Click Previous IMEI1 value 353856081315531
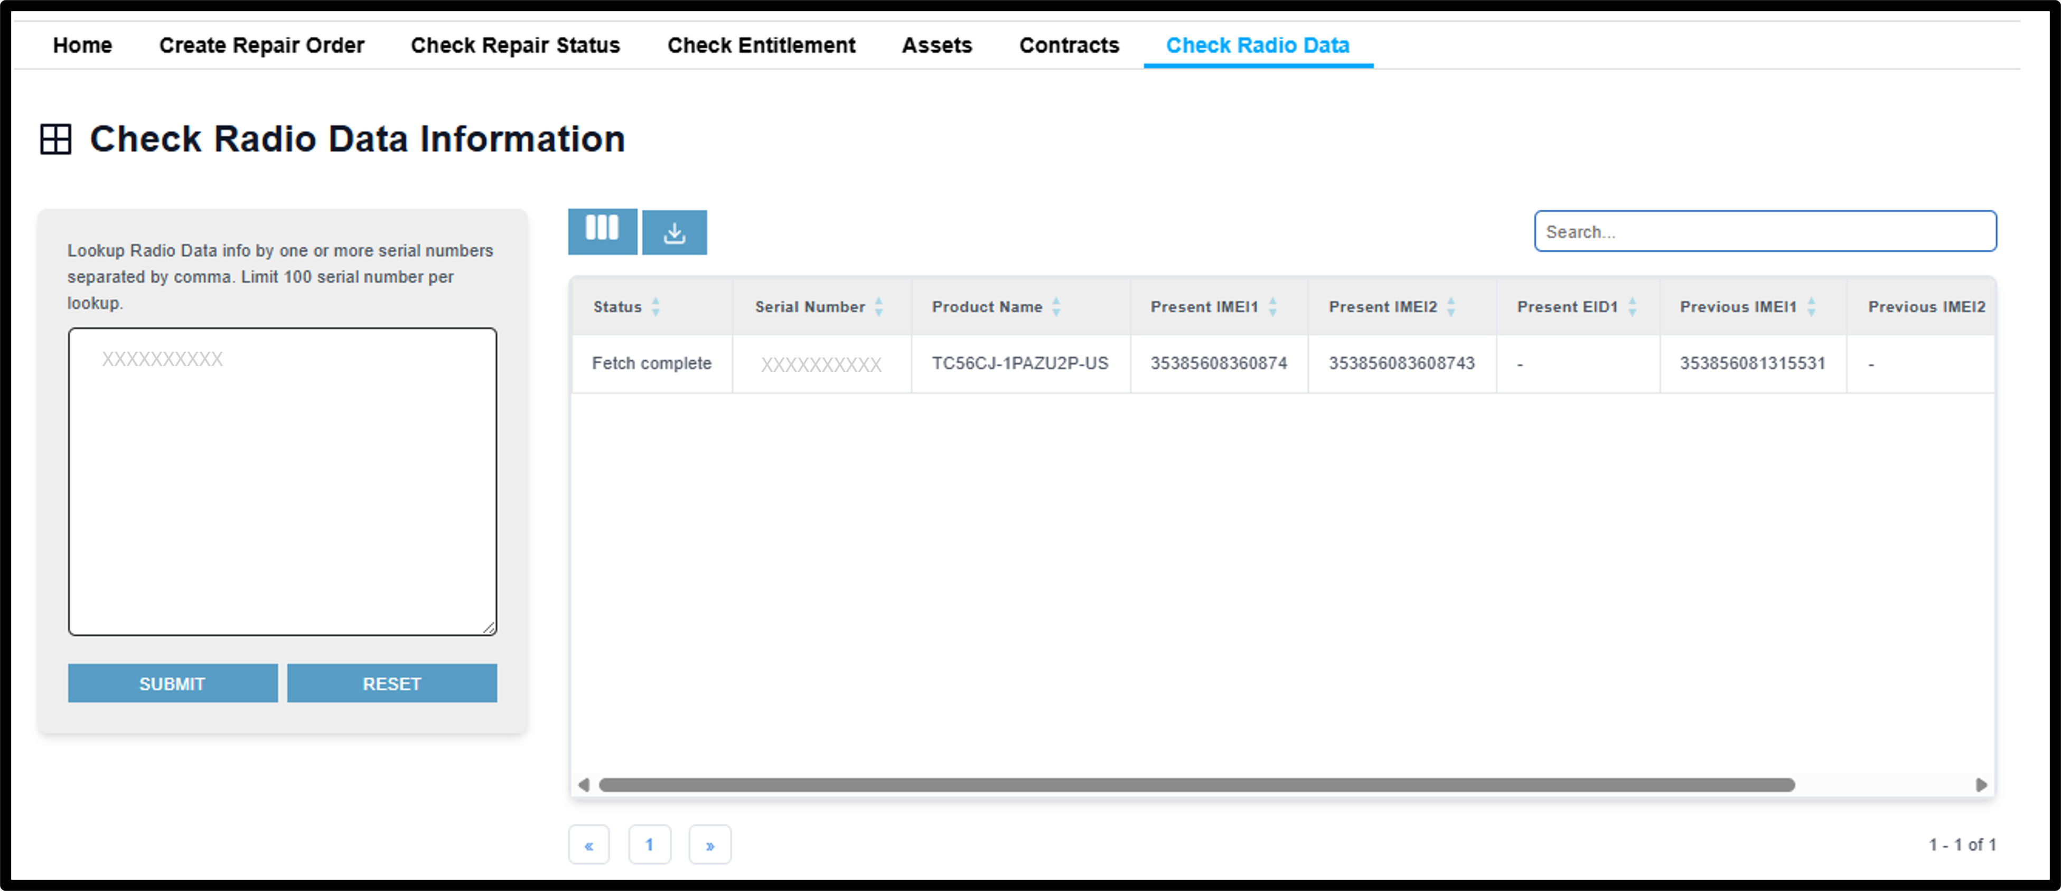The height and width of the screenshot is (891, 2061). click(x=1752, y=363)
